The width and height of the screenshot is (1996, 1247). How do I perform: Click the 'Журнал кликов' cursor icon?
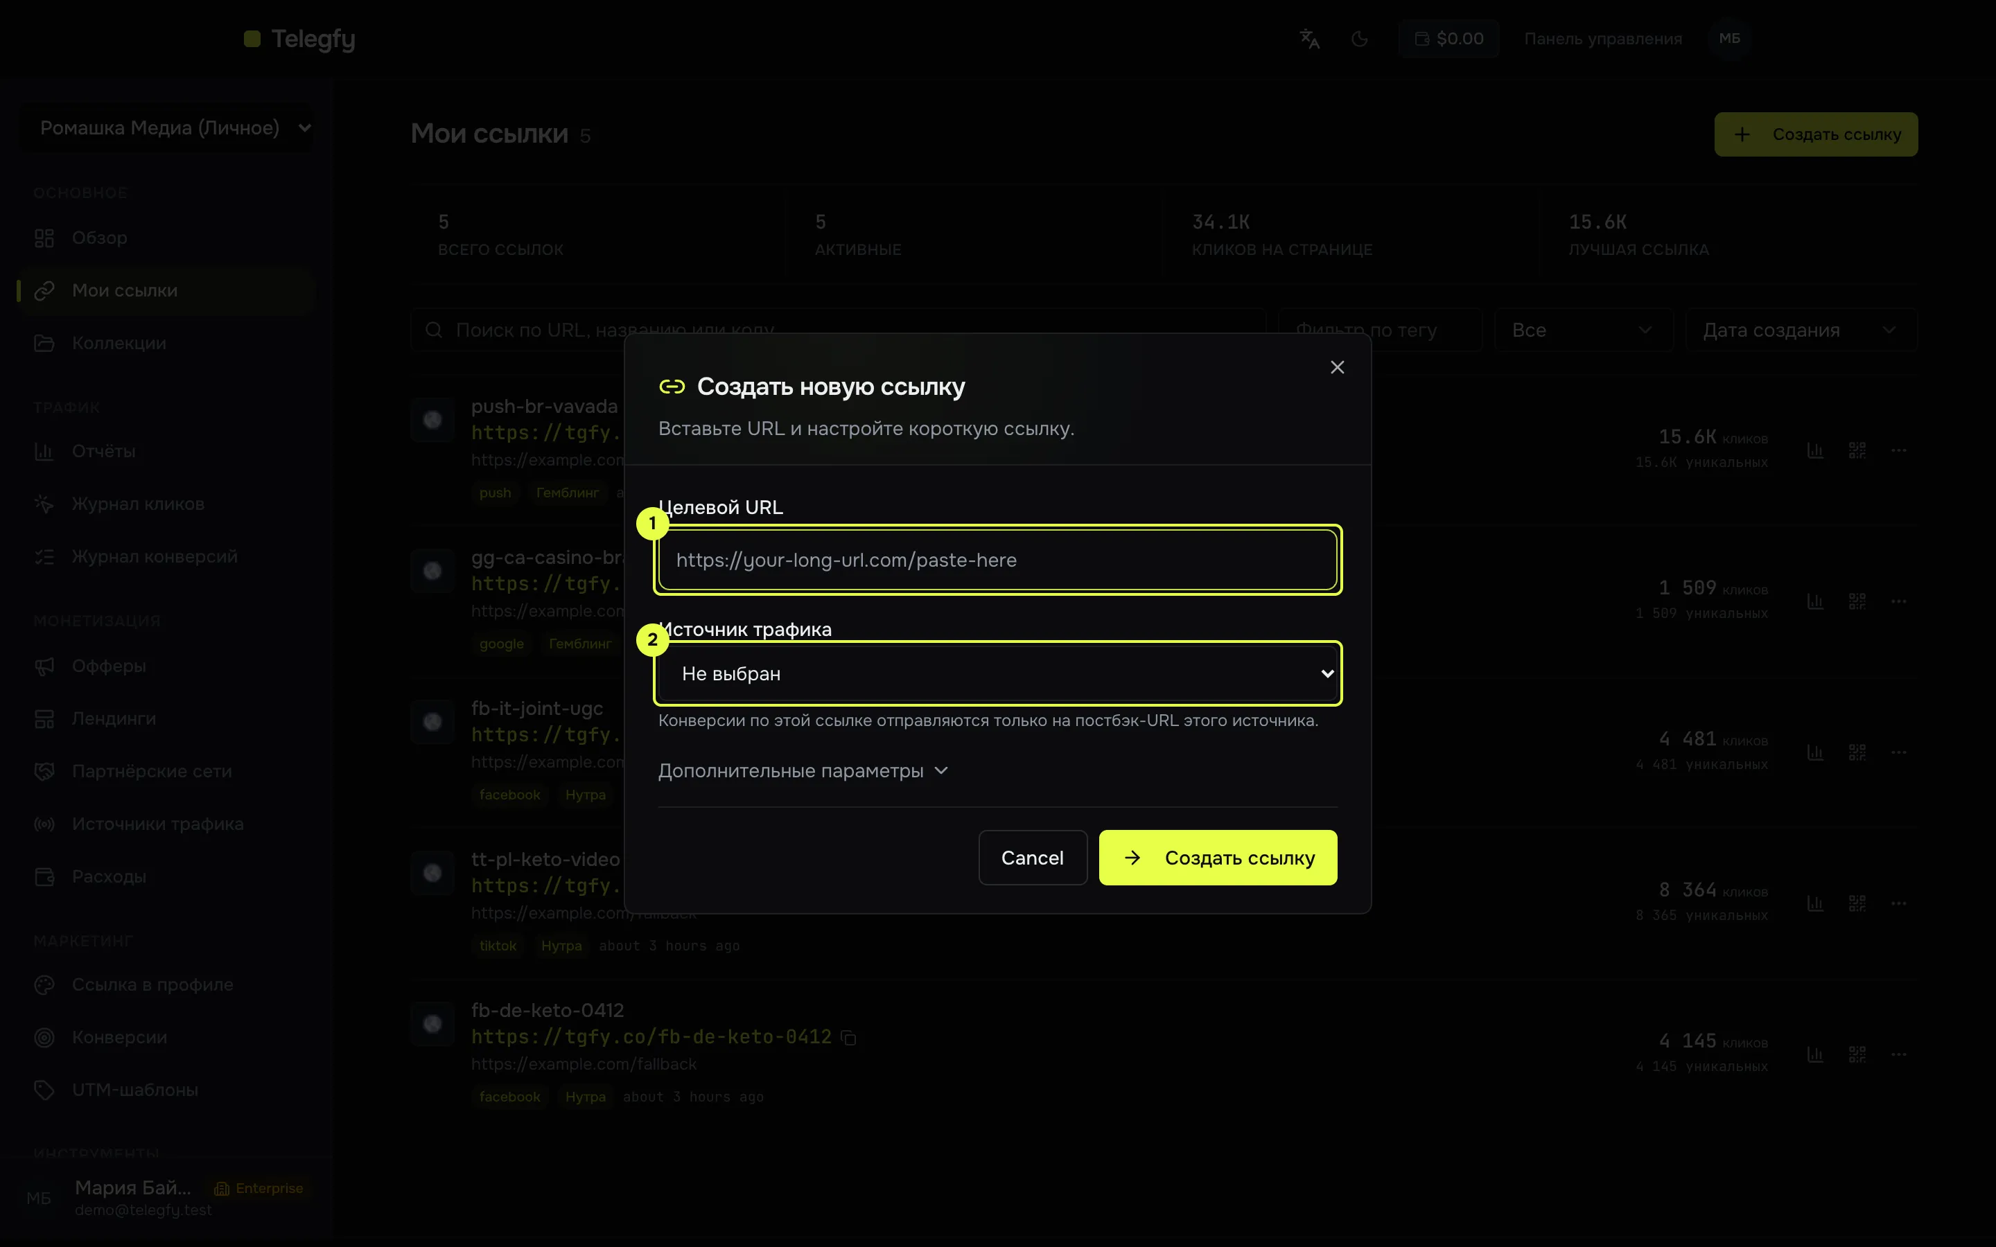[44, 504]
